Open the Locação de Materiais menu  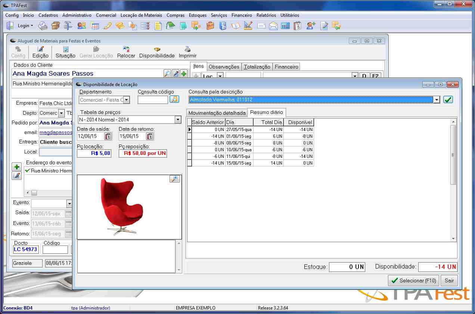(x=141, y=15)
